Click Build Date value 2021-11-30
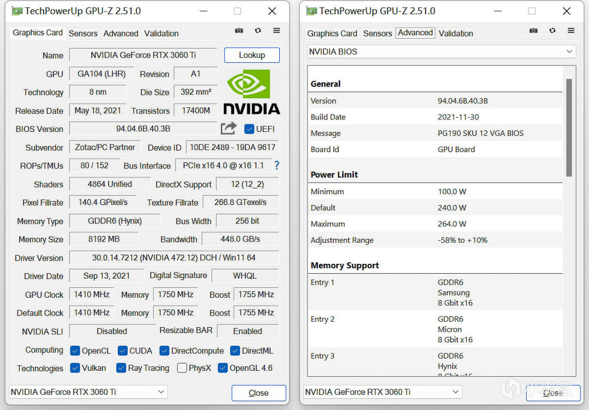Viewport: 589px width, 410px height. click(458, 117)
